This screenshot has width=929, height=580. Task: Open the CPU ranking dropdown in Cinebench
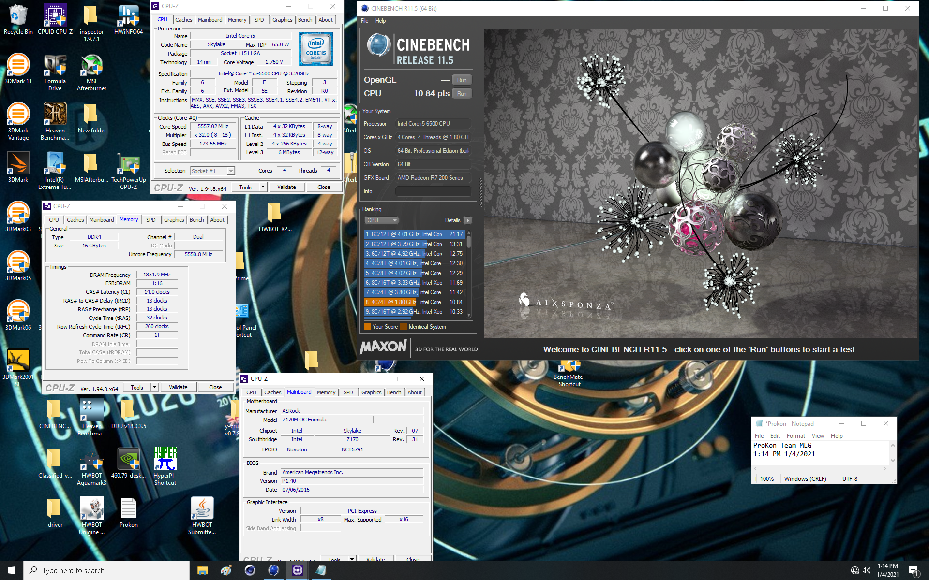coord(381,220)
